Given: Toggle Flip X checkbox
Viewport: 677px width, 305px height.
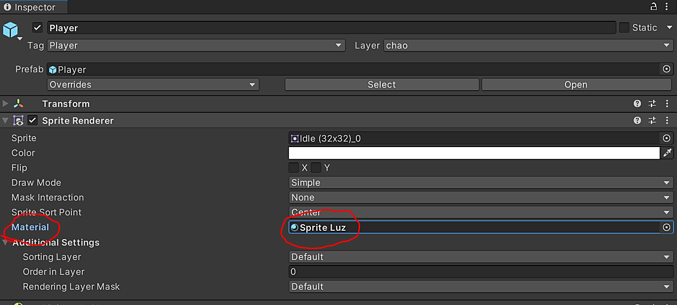Looking at the screenshot, I should point(294,168).
